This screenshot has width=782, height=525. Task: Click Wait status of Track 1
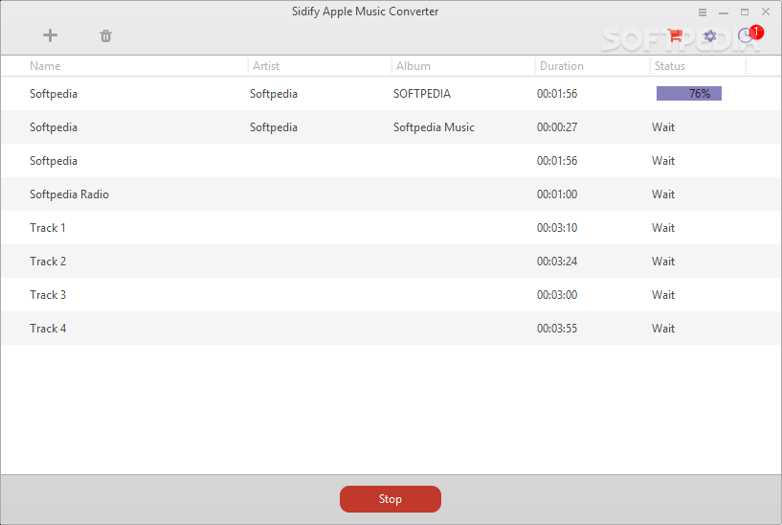663,228
